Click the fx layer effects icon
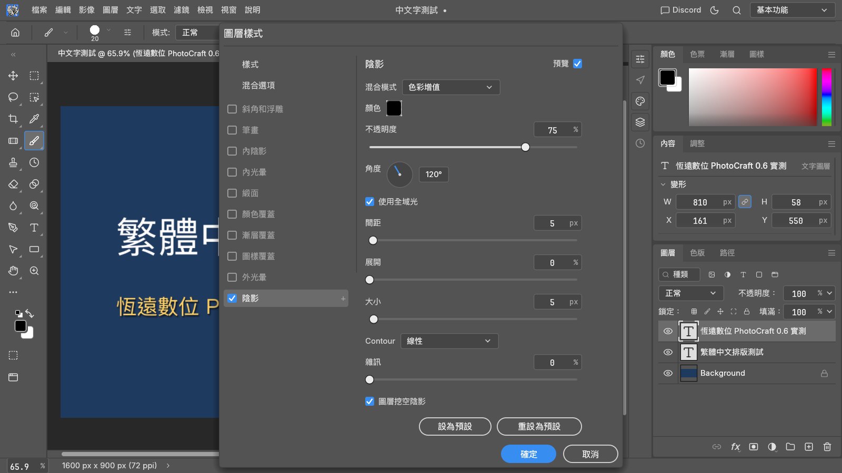The width and height of the screenshot is (842, 473). (735, 447)
